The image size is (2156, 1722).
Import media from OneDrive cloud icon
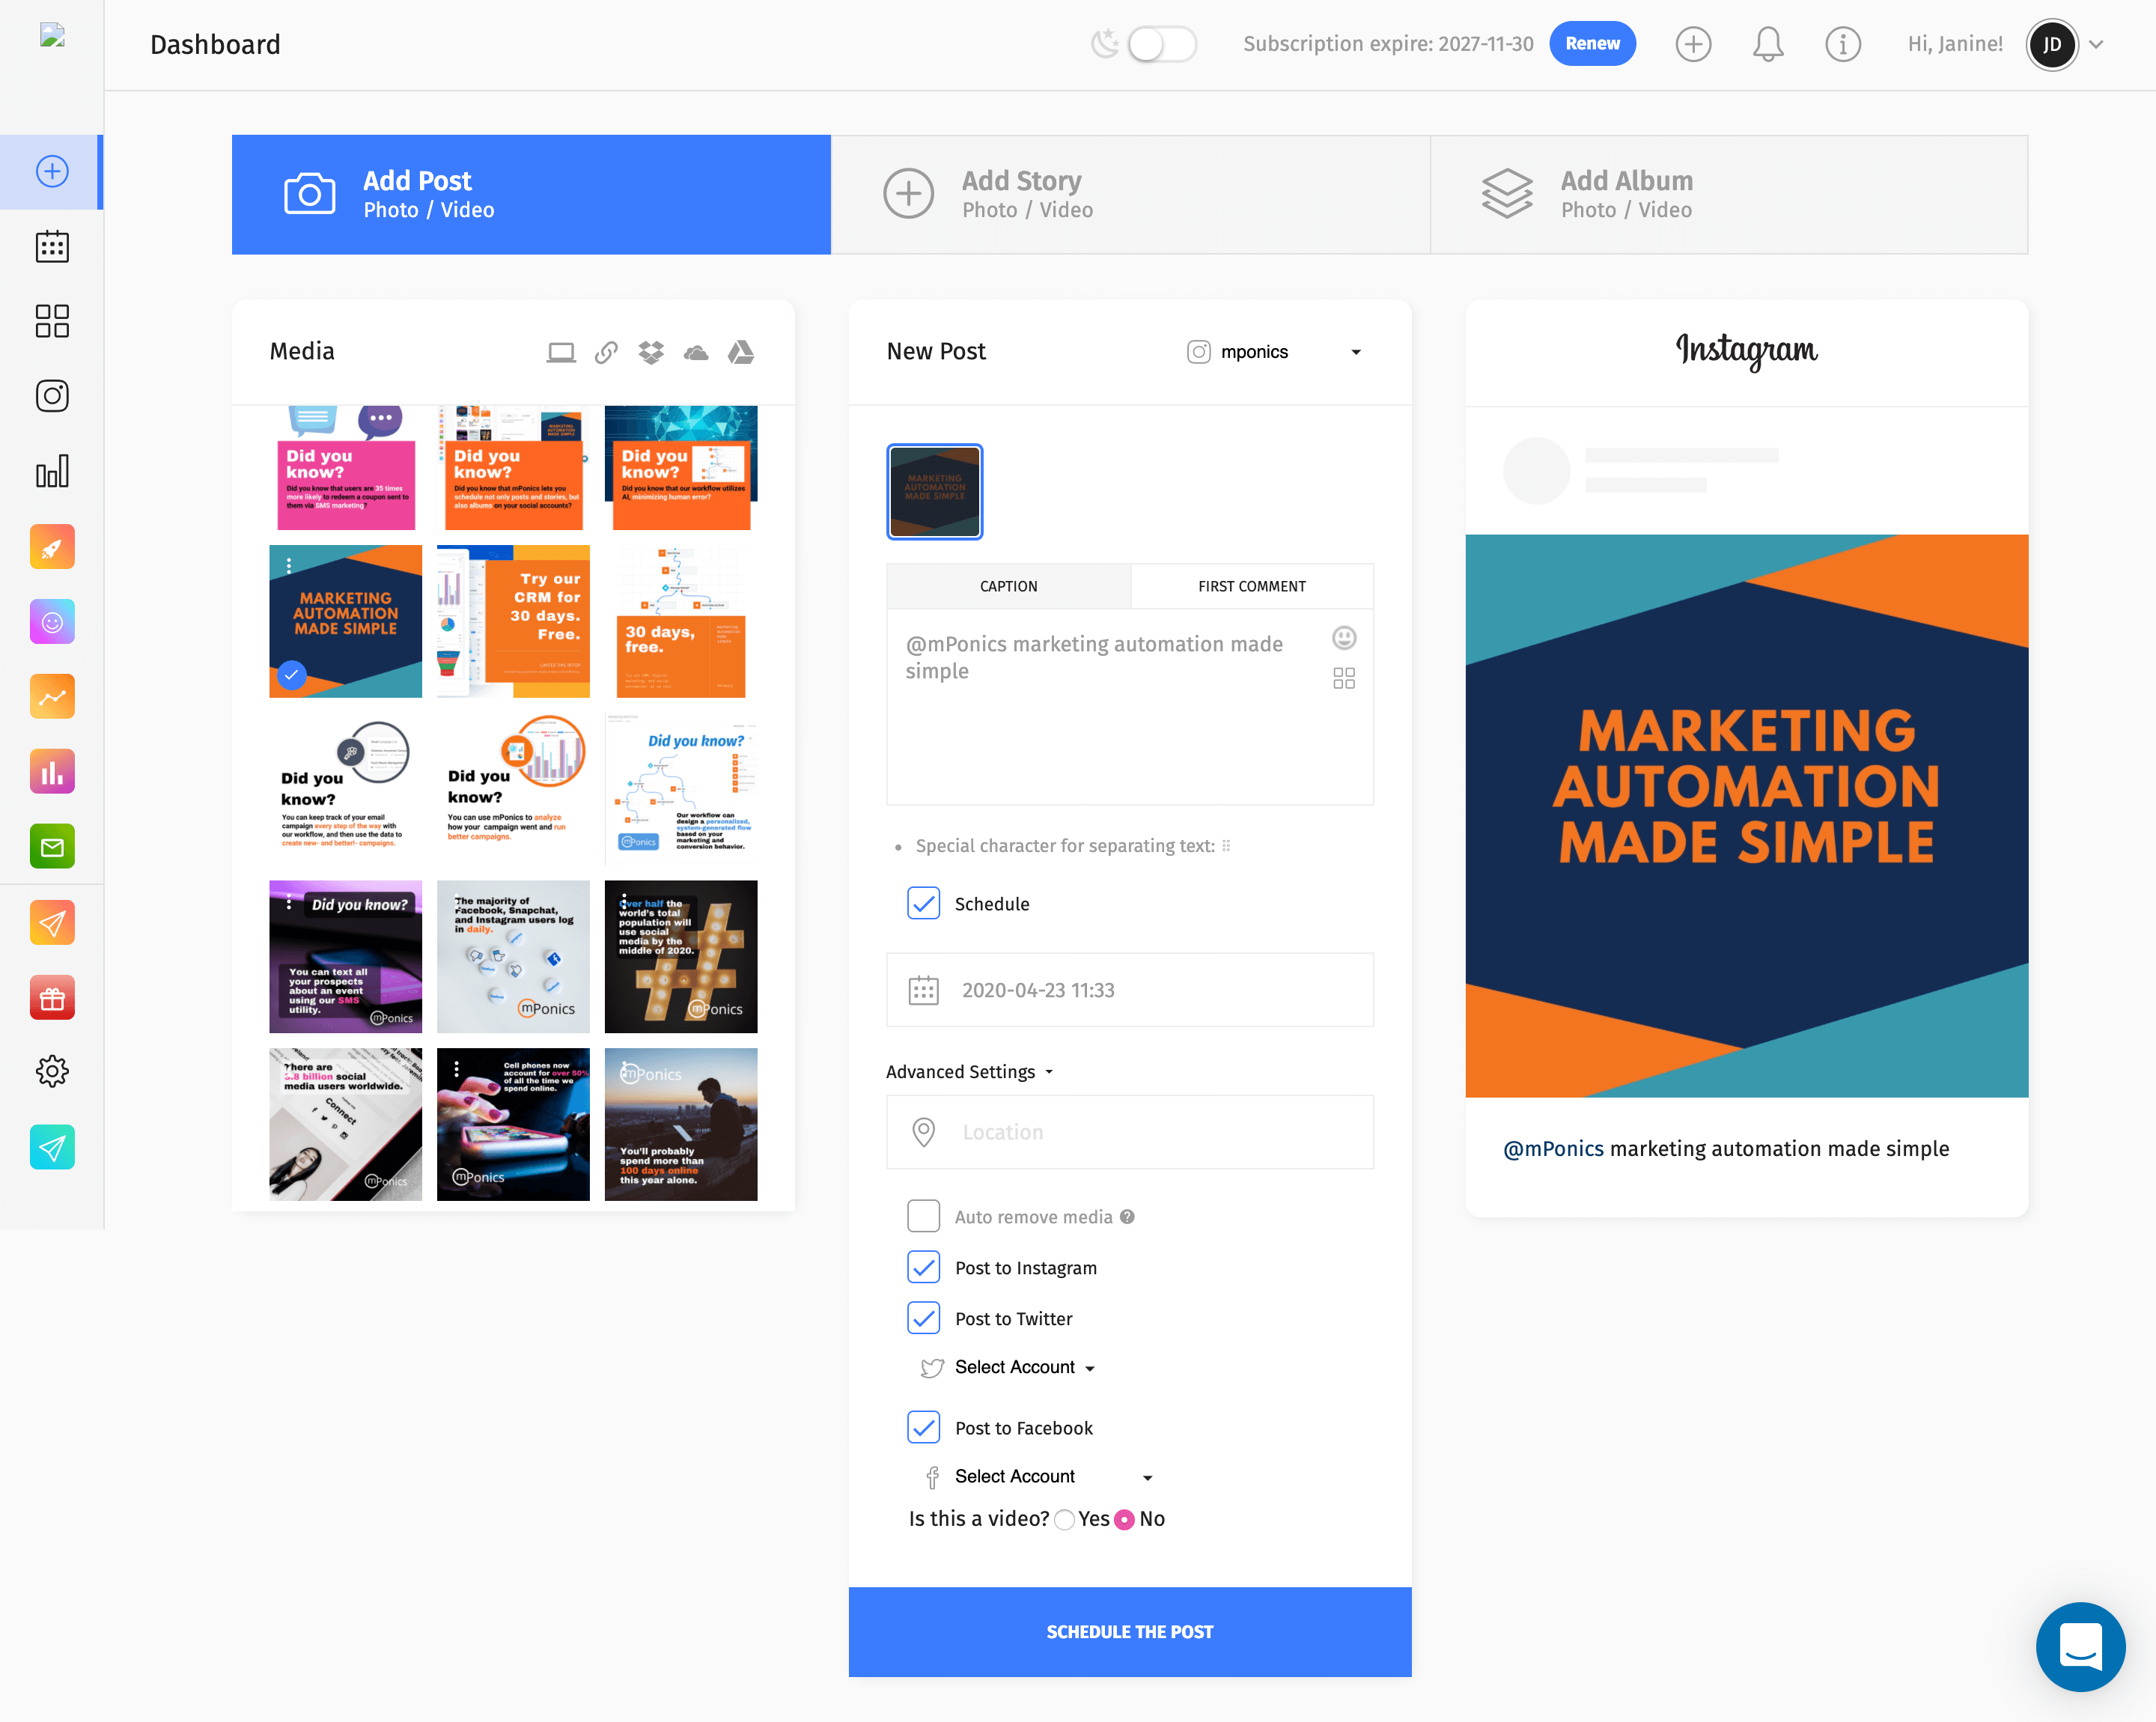pos(696,352)
